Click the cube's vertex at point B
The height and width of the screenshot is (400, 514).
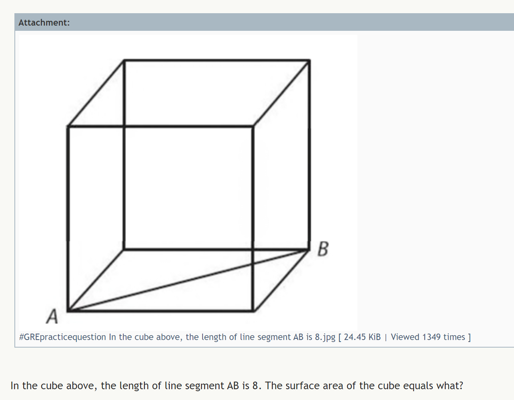pos(309,250)
